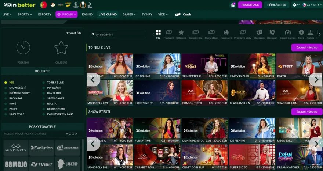
Task: Select the Dragon Tiger collection option
Action: coord(54,109)
